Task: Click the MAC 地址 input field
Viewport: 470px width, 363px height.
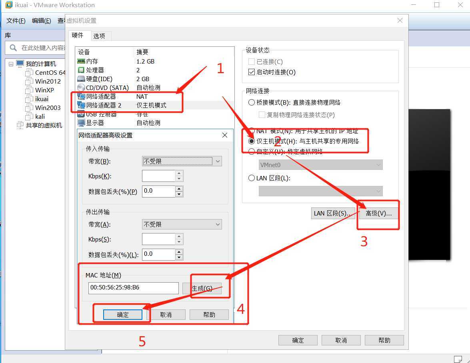Action: point(133,288)
